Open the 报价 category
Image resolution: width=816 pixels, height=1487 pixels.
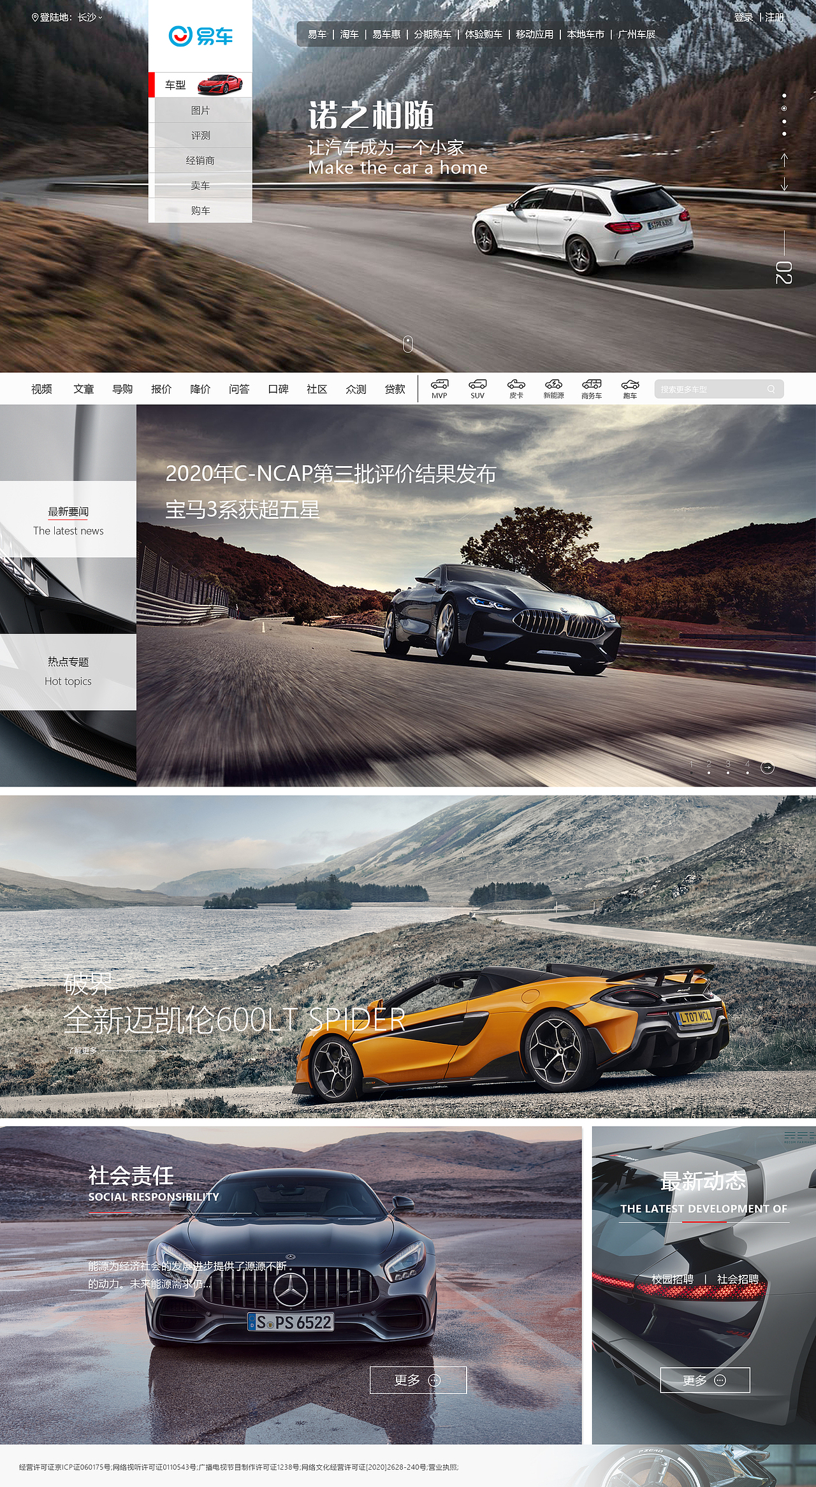[161, 389]
